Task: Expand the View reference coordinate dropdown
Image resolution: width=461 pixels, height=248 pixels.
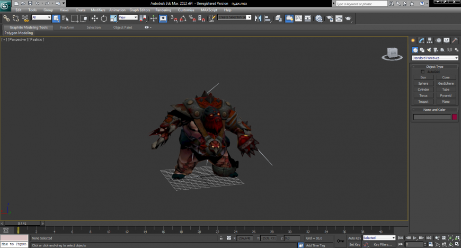Action: (128, 17)
